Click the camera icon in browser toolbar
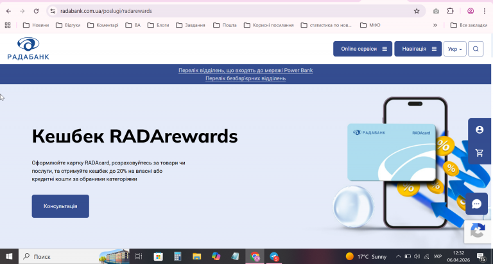493x264 pixels. point(436,11)
